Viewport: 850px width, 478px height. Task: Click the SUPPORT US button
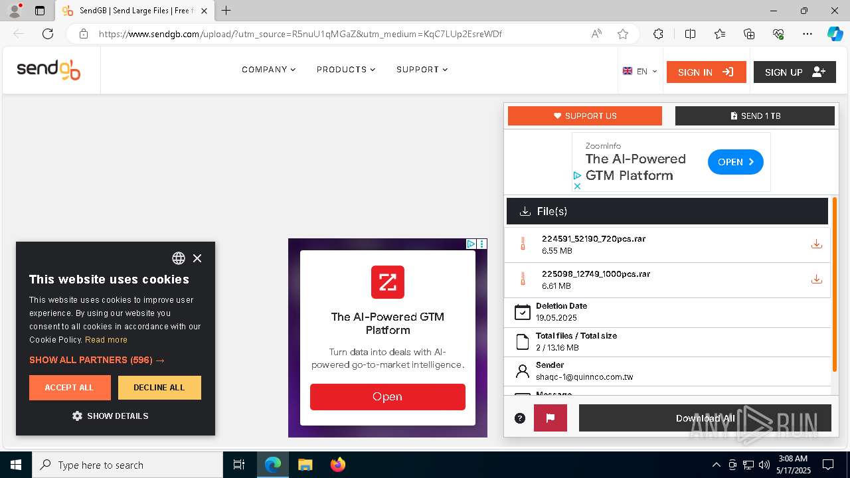coord(585,116)
